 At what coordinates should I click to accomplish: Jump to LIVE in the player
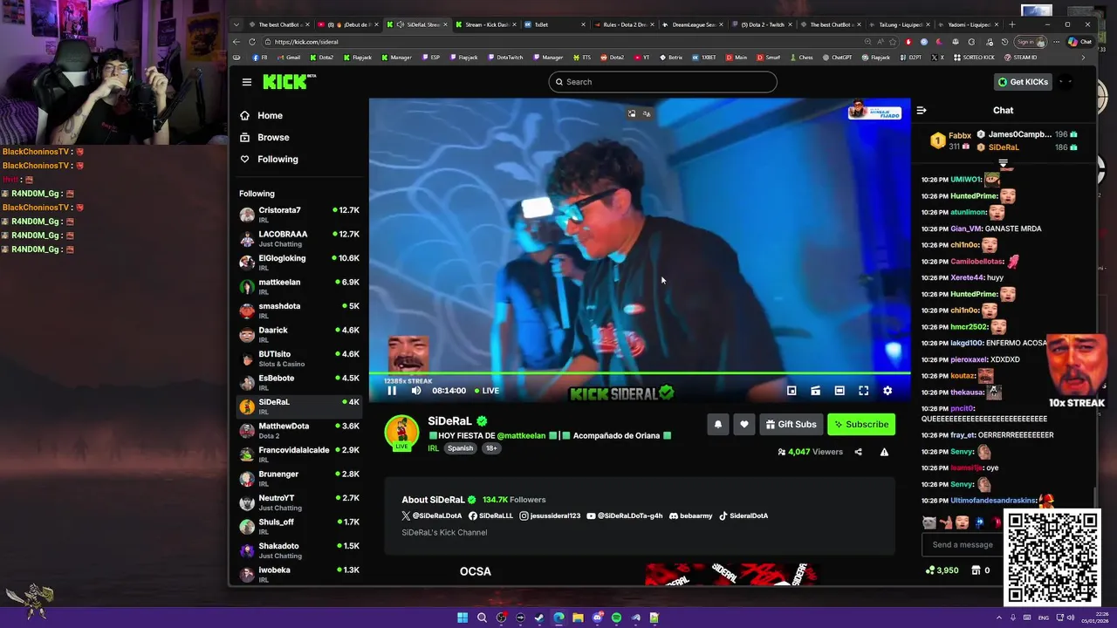pyautogui.click(x=487, y=391)
